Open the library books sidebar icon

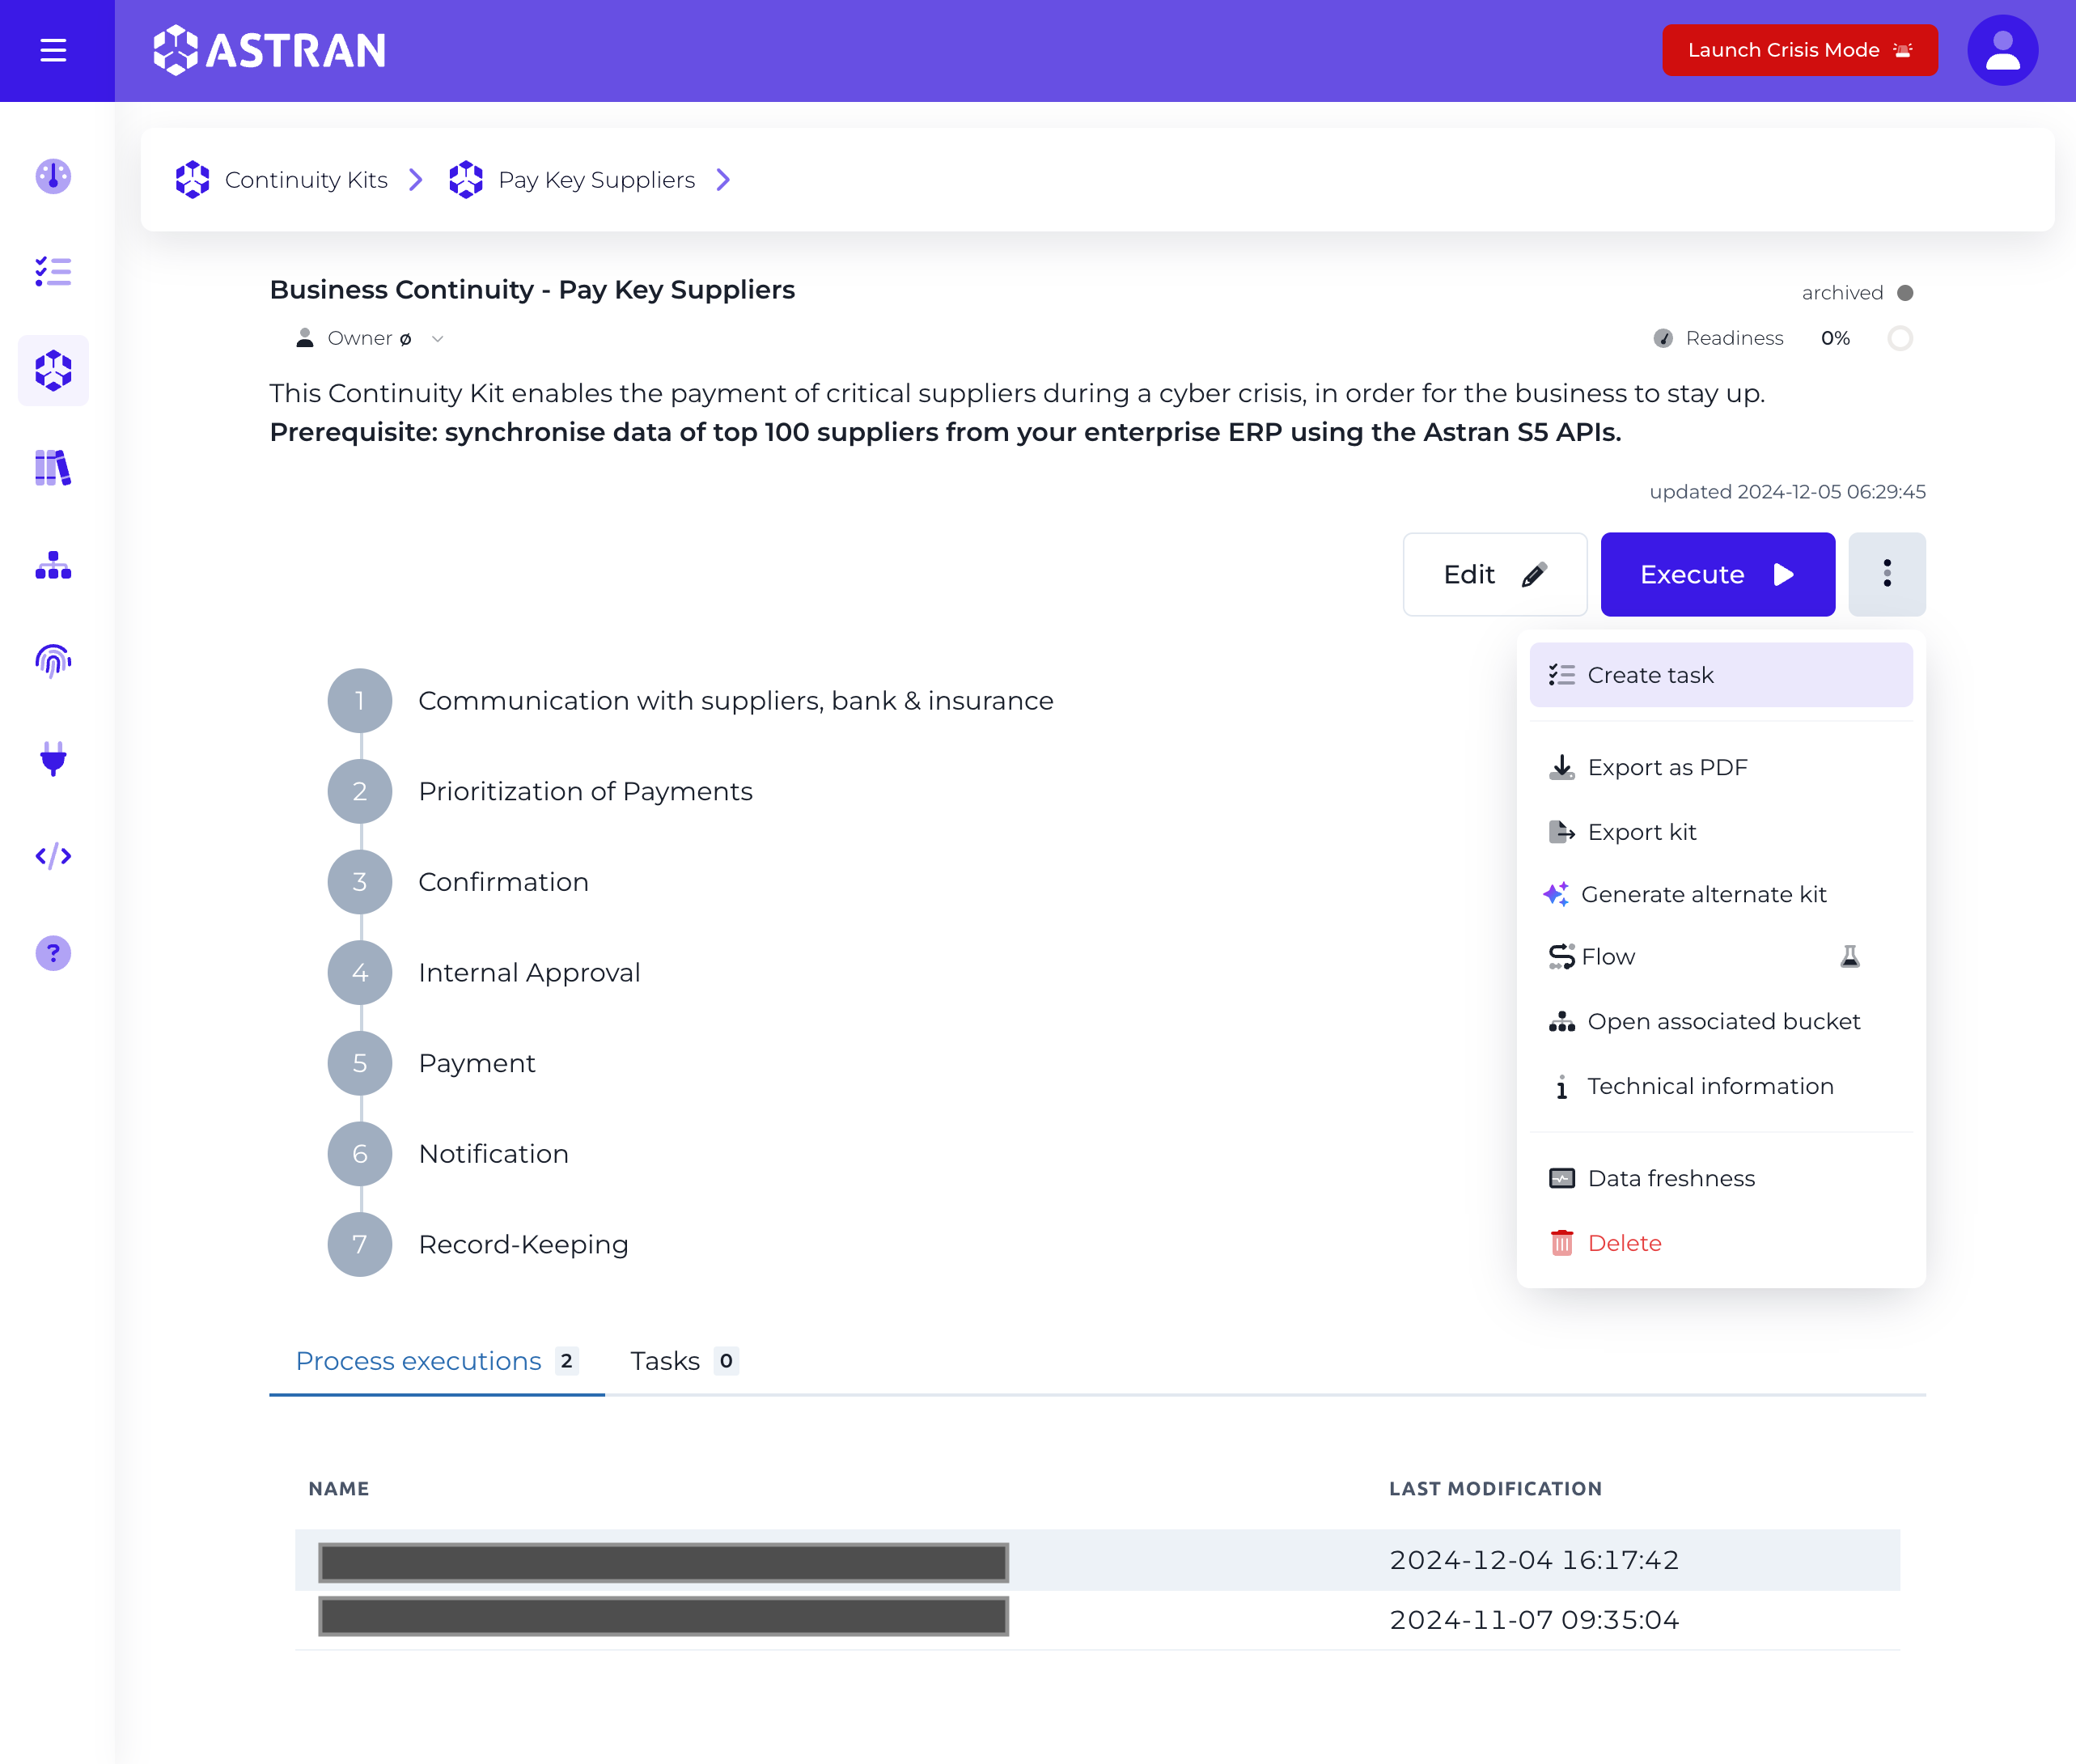(53, 467)
